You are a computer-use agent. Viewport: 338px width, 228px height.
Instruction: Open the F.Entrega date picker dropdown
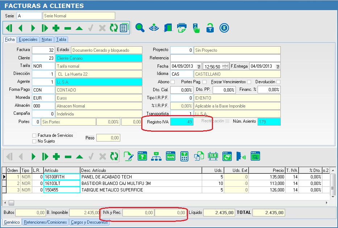[x=278, y=67]
